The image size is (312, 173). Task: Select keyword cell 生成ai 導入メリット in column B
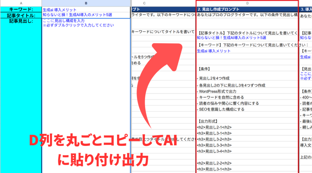coord(60,10)
